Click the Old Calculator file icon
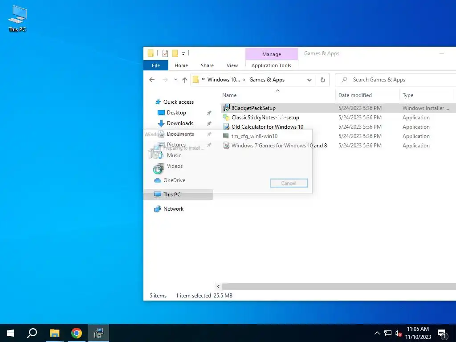The height and width of the screenshot is (342, 456). (226, 127)
